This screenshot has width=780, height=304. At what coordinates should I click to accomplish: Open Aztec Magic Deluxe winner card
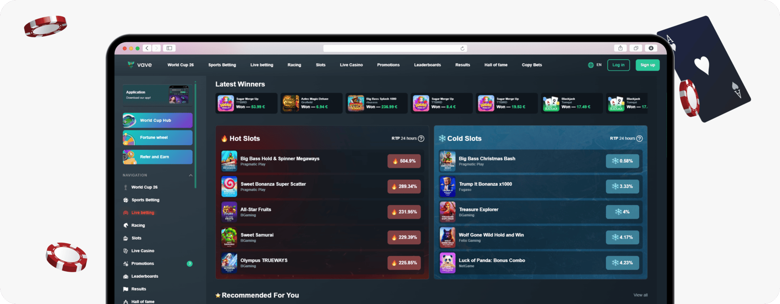pyautogui.click(x=311, y=103)
